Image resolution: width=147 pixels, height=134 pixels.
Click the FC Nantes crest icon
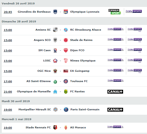[x=66, y=92]
